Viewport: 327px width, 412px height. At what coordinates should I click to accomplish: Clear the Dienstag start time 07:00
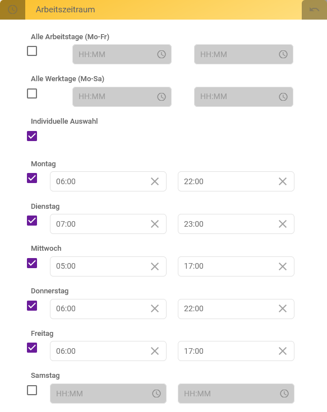point(155,224)
